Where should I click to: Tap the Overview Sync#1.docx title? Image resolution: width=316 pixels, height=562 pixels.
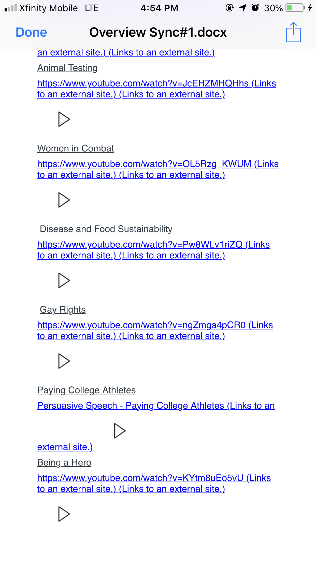158,32
